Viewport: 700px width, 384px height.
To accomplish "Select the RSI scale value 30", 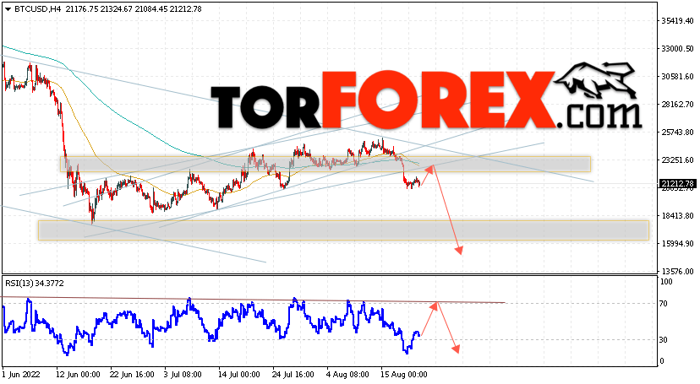I will [x=664, y=340].
